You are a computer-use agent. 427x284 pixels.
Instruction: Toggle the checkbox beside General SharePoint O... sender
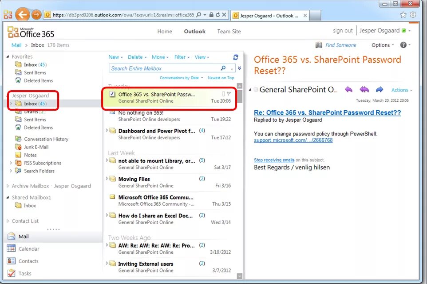coord(256,89)
